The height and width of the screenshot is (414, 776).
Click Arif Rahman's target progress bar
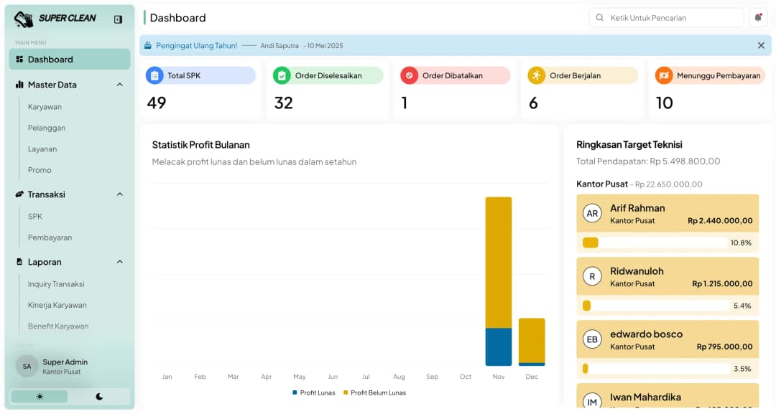654,243
